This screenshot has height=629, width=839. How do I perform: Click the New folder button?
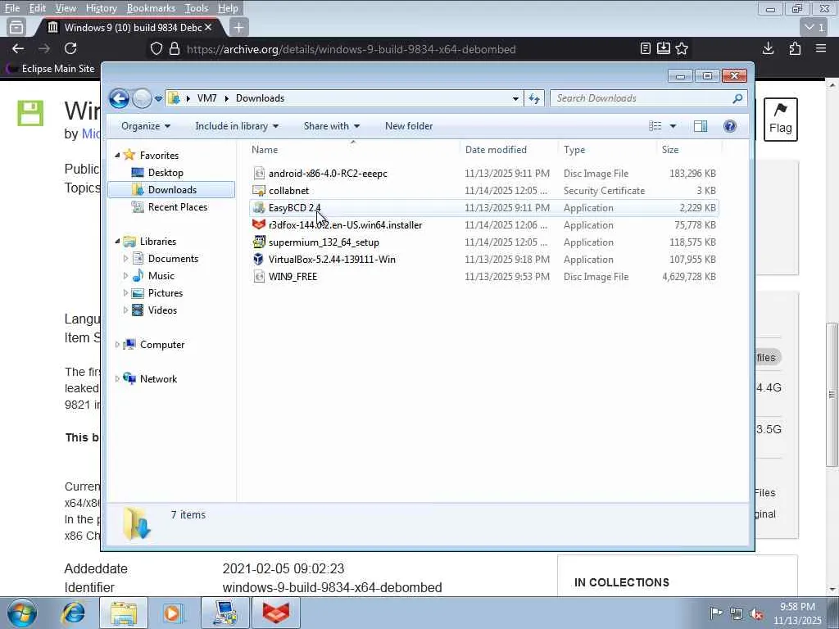pos(409,126)
